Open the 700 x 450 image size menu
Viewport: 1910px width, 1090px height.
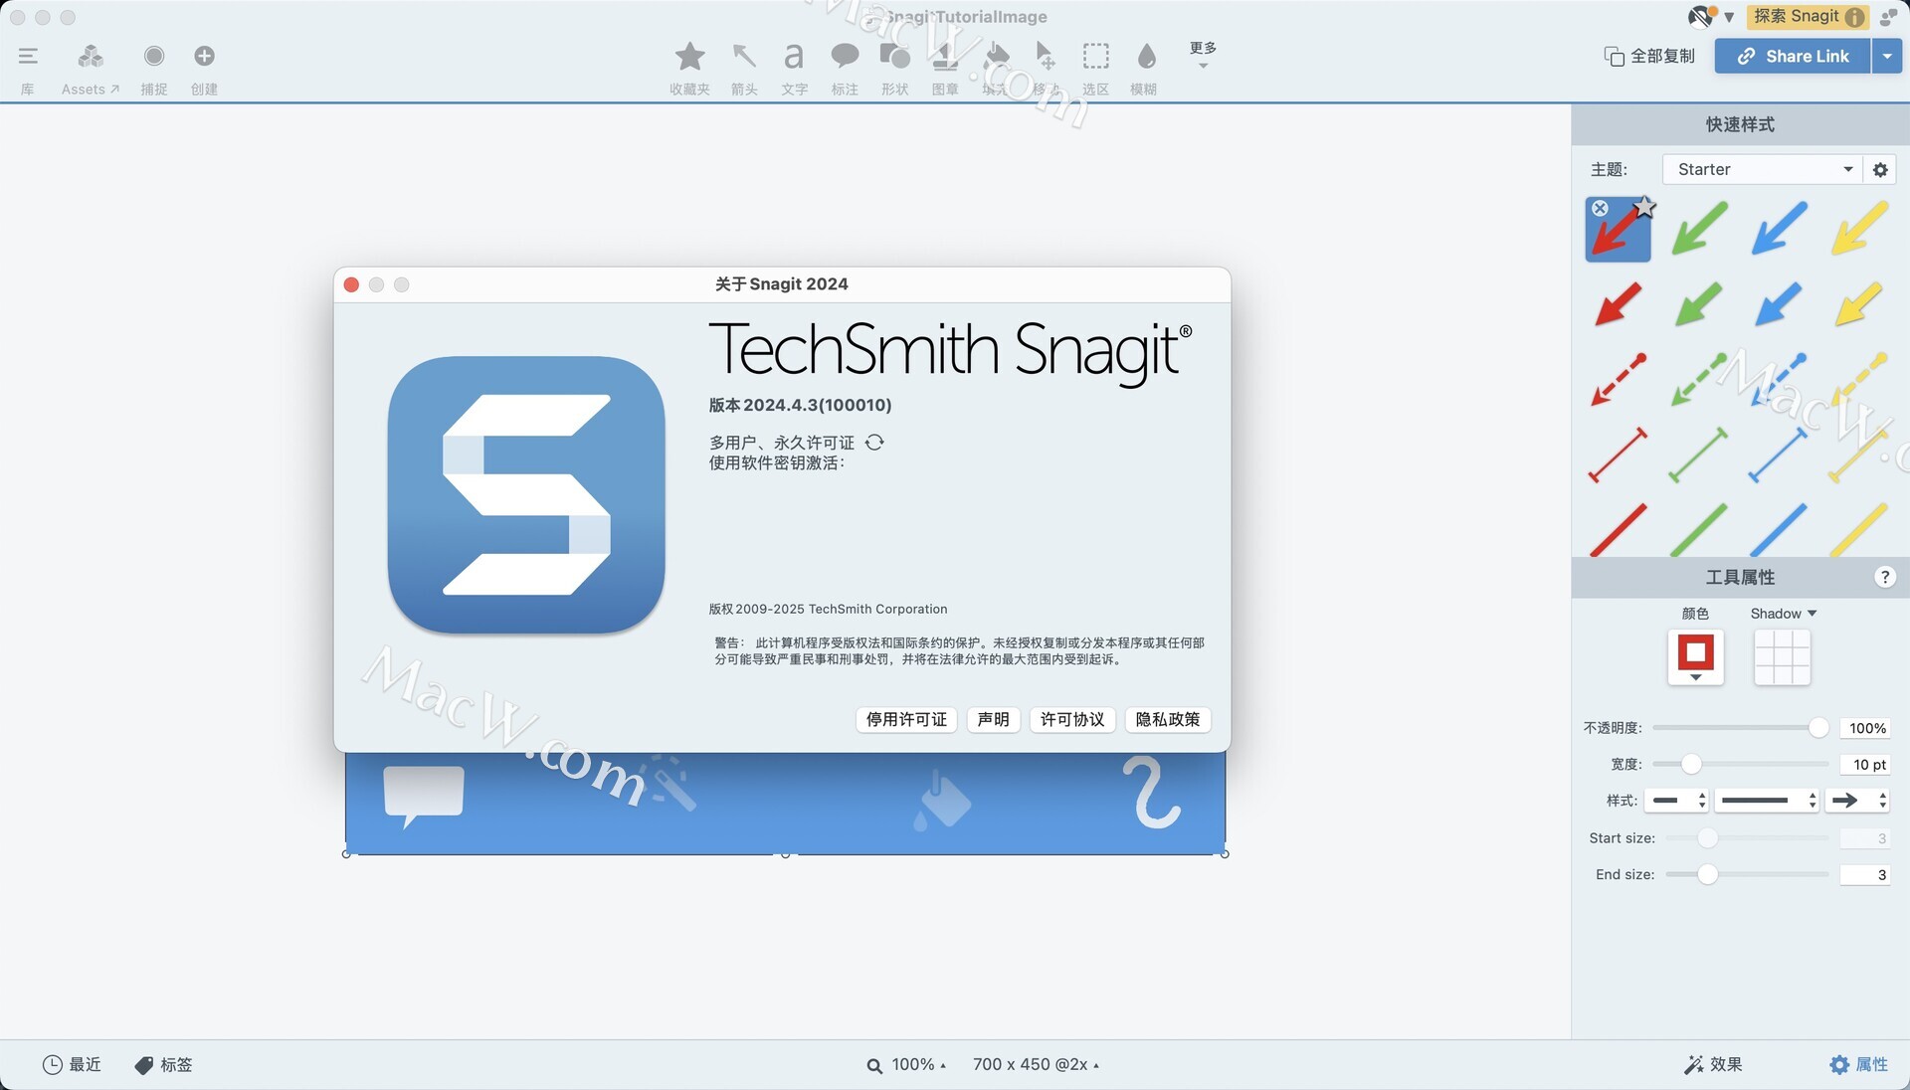1036,1064
